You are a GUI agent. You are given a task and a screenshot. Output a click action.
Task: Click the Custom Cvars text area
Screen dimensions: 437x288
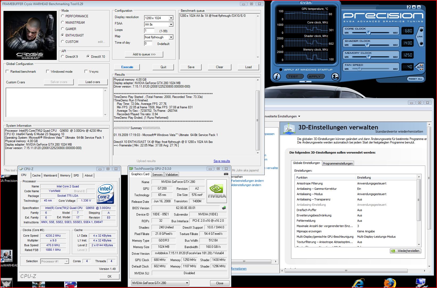click(x=56, y=102)
